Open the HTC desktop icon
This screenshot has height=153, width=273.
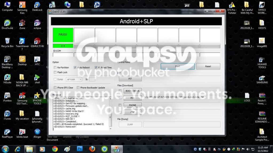[x=37, y=61]
